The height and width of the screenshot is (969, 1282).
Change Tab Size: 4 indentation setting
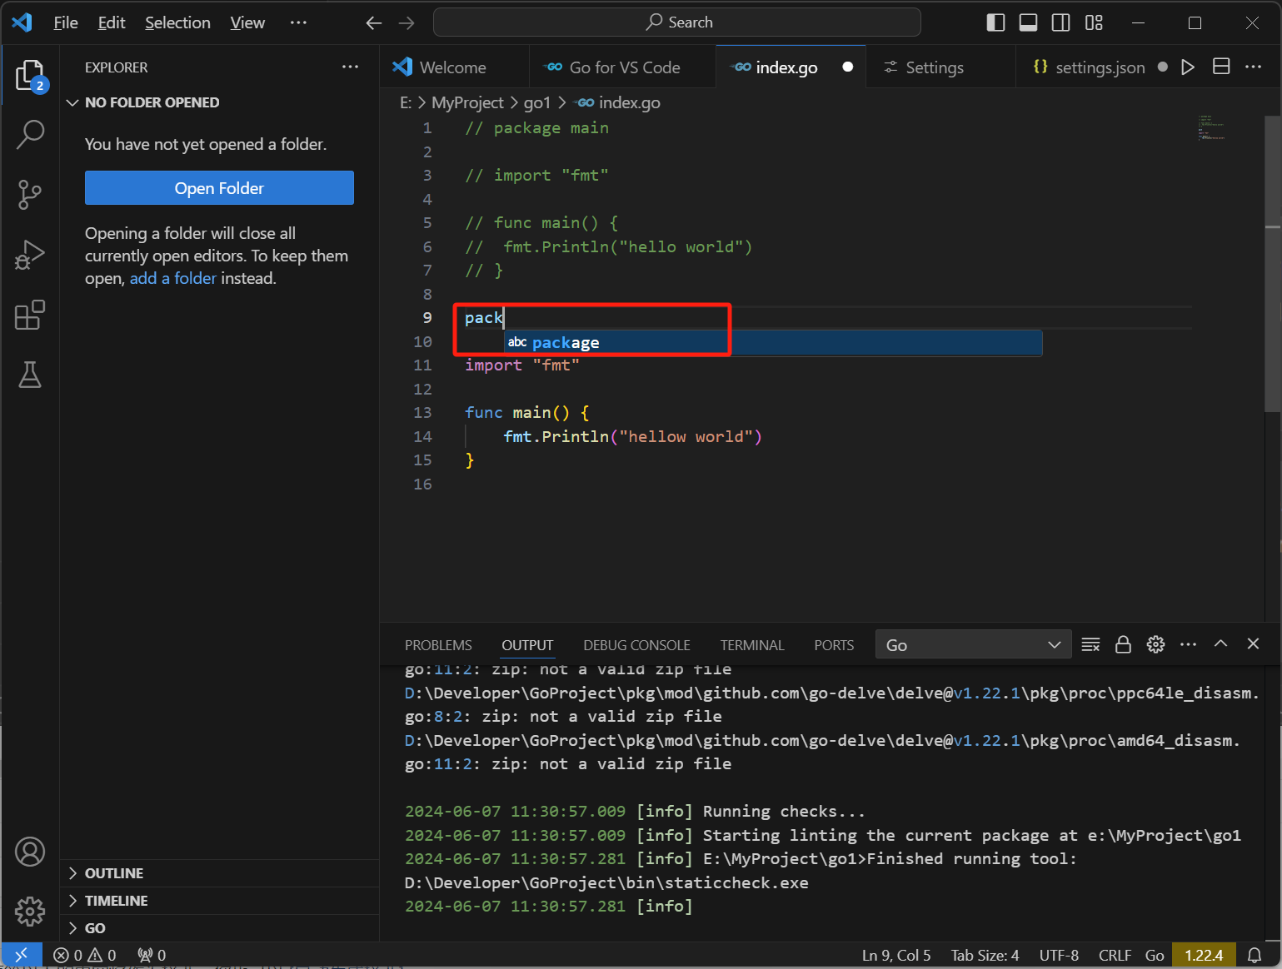click(985, 955)
